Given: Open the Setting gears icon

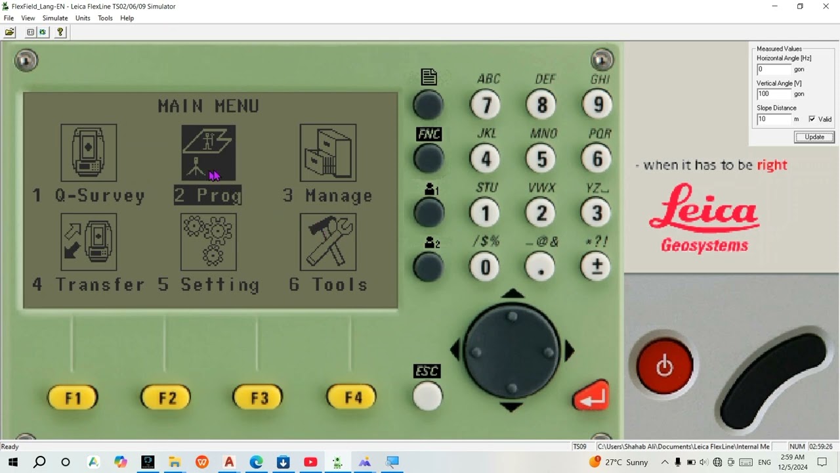Looking at the screenshot, I should pyautogui.click(x=208, y=242).
